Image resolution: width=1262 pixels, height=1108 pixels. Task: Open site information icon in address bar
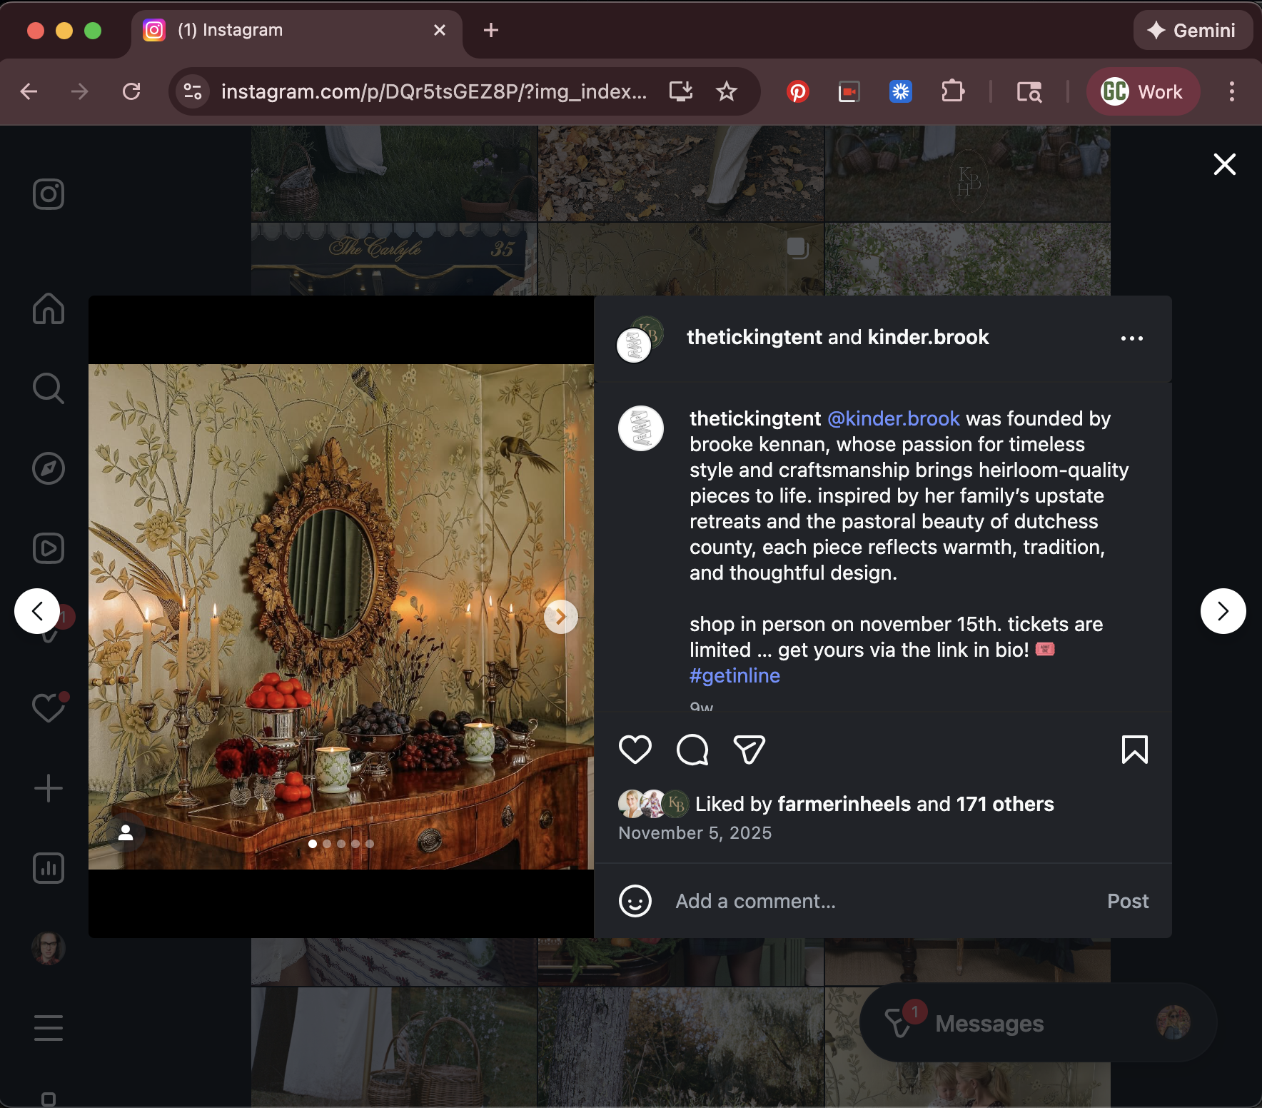[193, 91]
